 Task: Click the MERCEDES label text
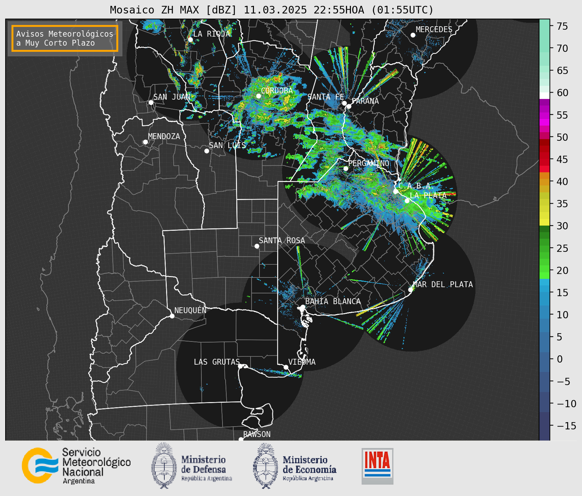(434, 30)
